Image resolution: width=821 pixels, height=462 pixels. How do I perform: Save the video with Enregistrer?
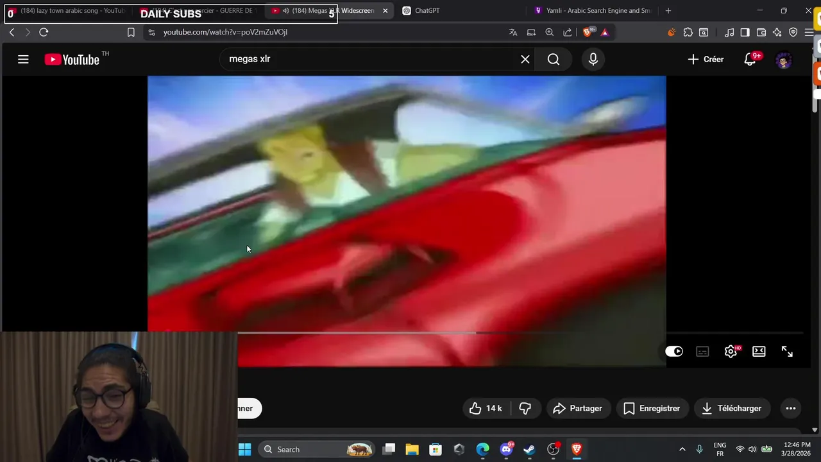tap(652, 408)
